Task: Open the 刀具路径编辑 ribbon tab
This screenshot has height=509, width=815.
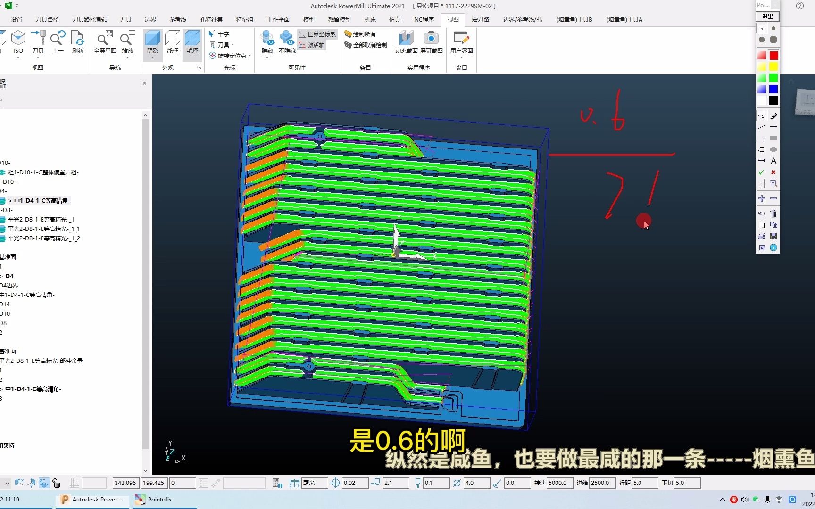Action: [x=90, y=19]
